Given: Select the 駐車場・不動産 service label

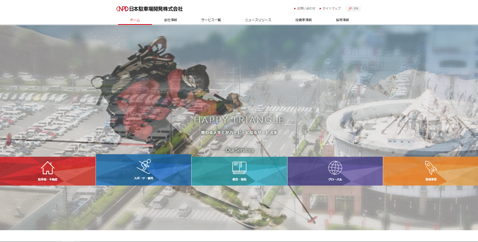Looking at the screenshot, I should pyautogui.click(x=48, y=179).
